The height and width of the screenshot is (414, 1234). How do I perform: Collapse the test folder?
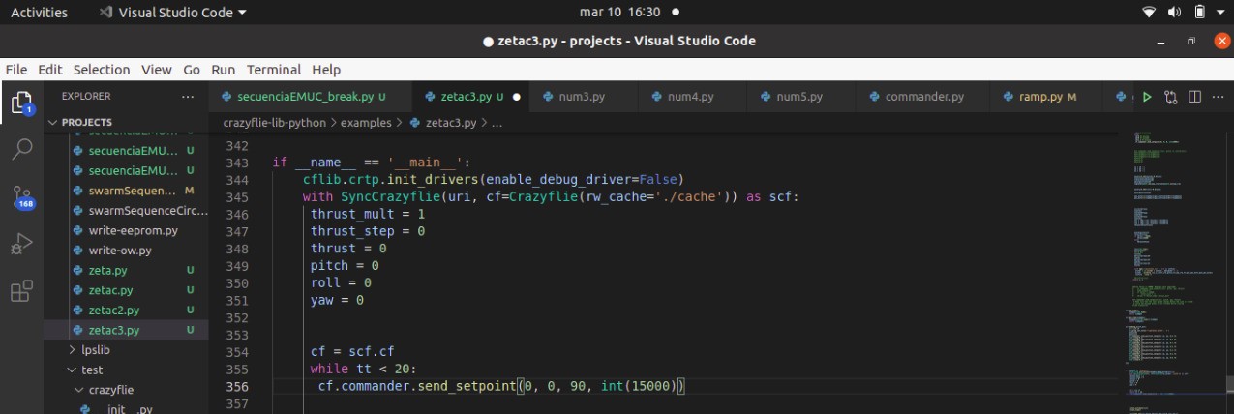pyautogui.click(x=91, y=370)
